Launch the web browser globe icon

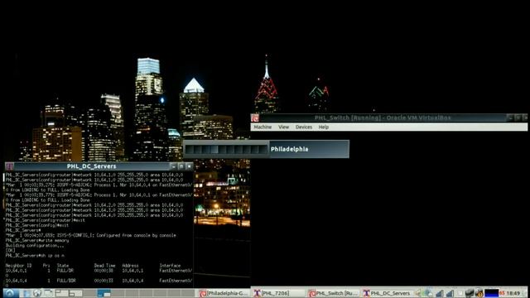tap(36, 293)
